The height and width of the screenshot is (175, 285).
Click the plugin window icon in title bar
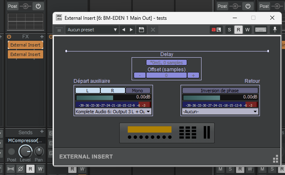(x=59, y=18)
